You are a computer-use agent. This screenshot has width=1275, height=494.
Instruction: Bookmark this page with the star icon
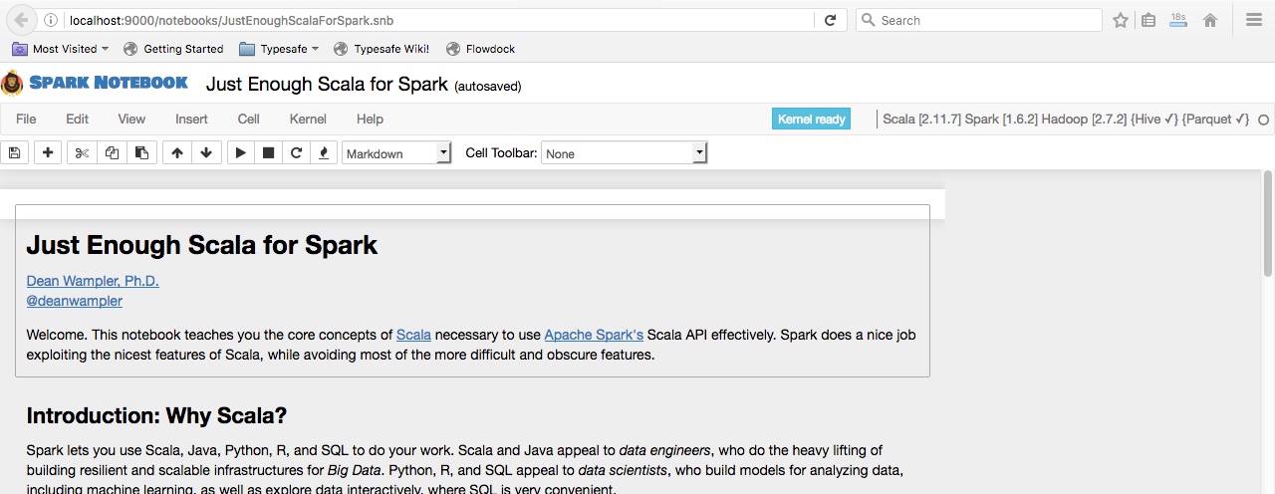pos(1121,20)
